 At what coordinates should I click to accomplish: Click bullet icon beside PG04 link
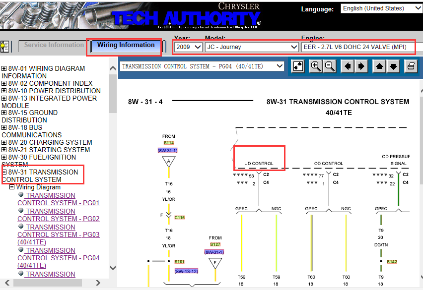[21, 249]
